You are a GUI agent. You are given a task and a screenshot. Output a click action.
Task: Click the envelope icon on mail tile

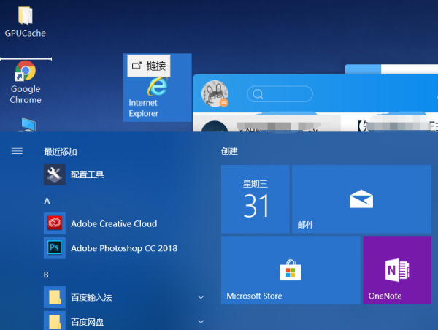(361, 199)
